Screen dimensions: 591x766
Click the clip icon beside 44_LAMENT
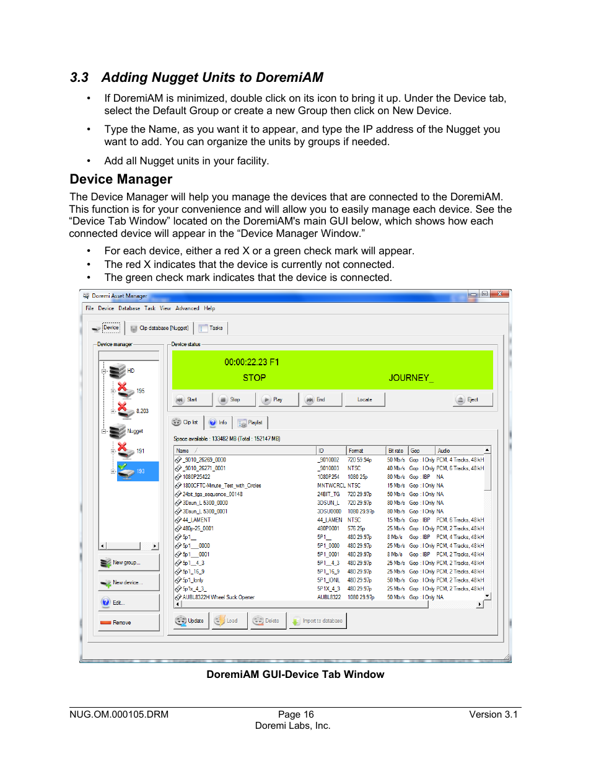[x=178, y=520]
